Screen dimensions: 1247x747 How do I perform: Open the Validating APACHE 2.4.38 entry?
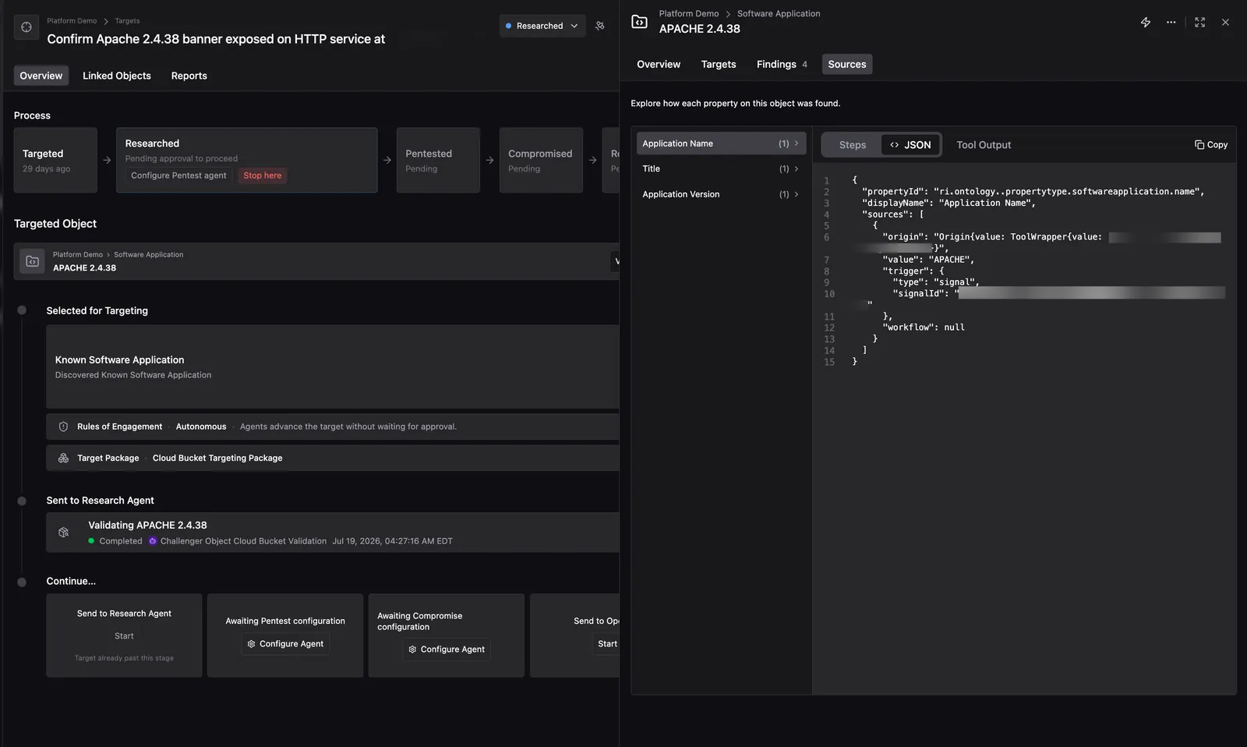click(x=333, y=533)
